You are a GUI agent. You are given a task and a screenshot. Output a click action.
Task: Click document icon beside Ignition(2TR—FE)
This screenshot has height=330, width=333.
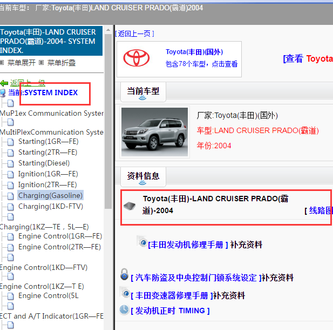pos(11,185)
